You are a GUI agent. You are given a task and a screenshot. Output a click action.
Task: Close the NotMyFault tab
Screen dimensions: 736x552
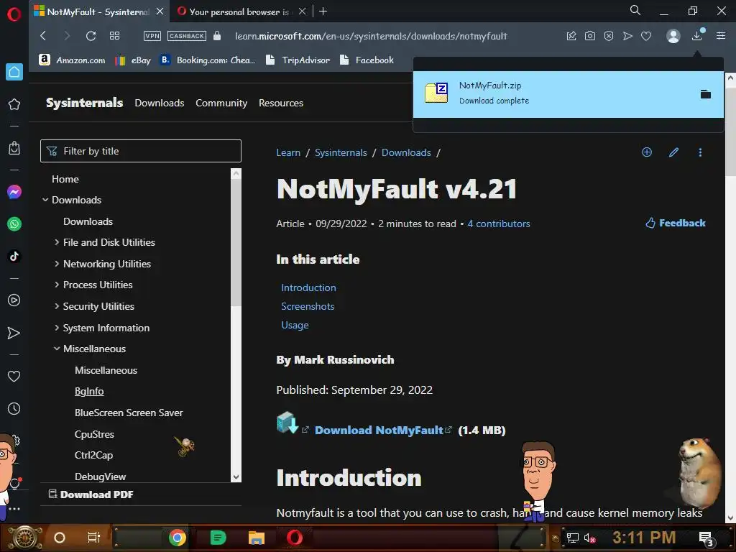pos(160,11)
